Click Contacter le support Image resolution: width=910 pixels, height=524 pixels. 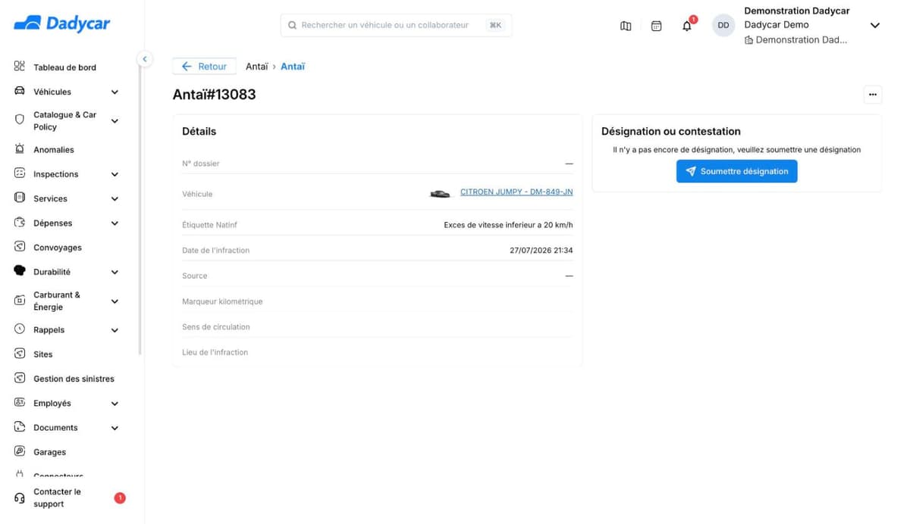(x=57, y=497)
